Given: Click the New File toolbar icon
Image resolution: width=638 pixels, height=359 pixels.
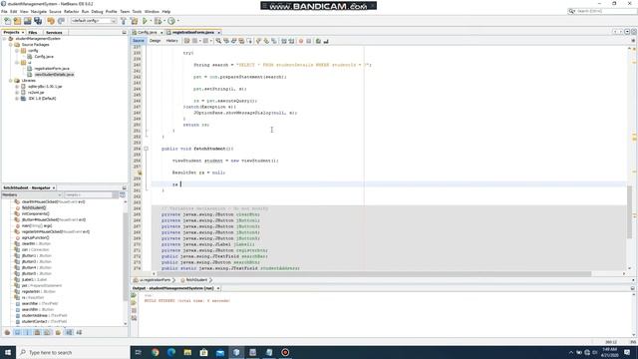Looking at the screenshot, I should click(7, 21).
